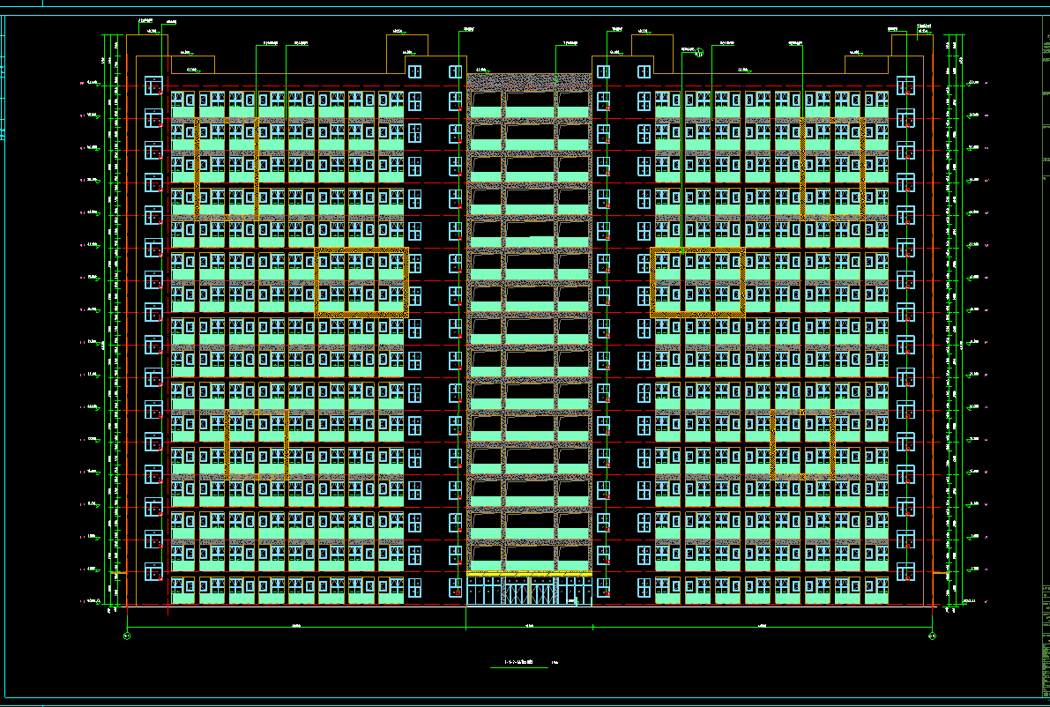Click the scale text beside the drawing title
This screenshot has height=707, width=1050.
[555, 663]
